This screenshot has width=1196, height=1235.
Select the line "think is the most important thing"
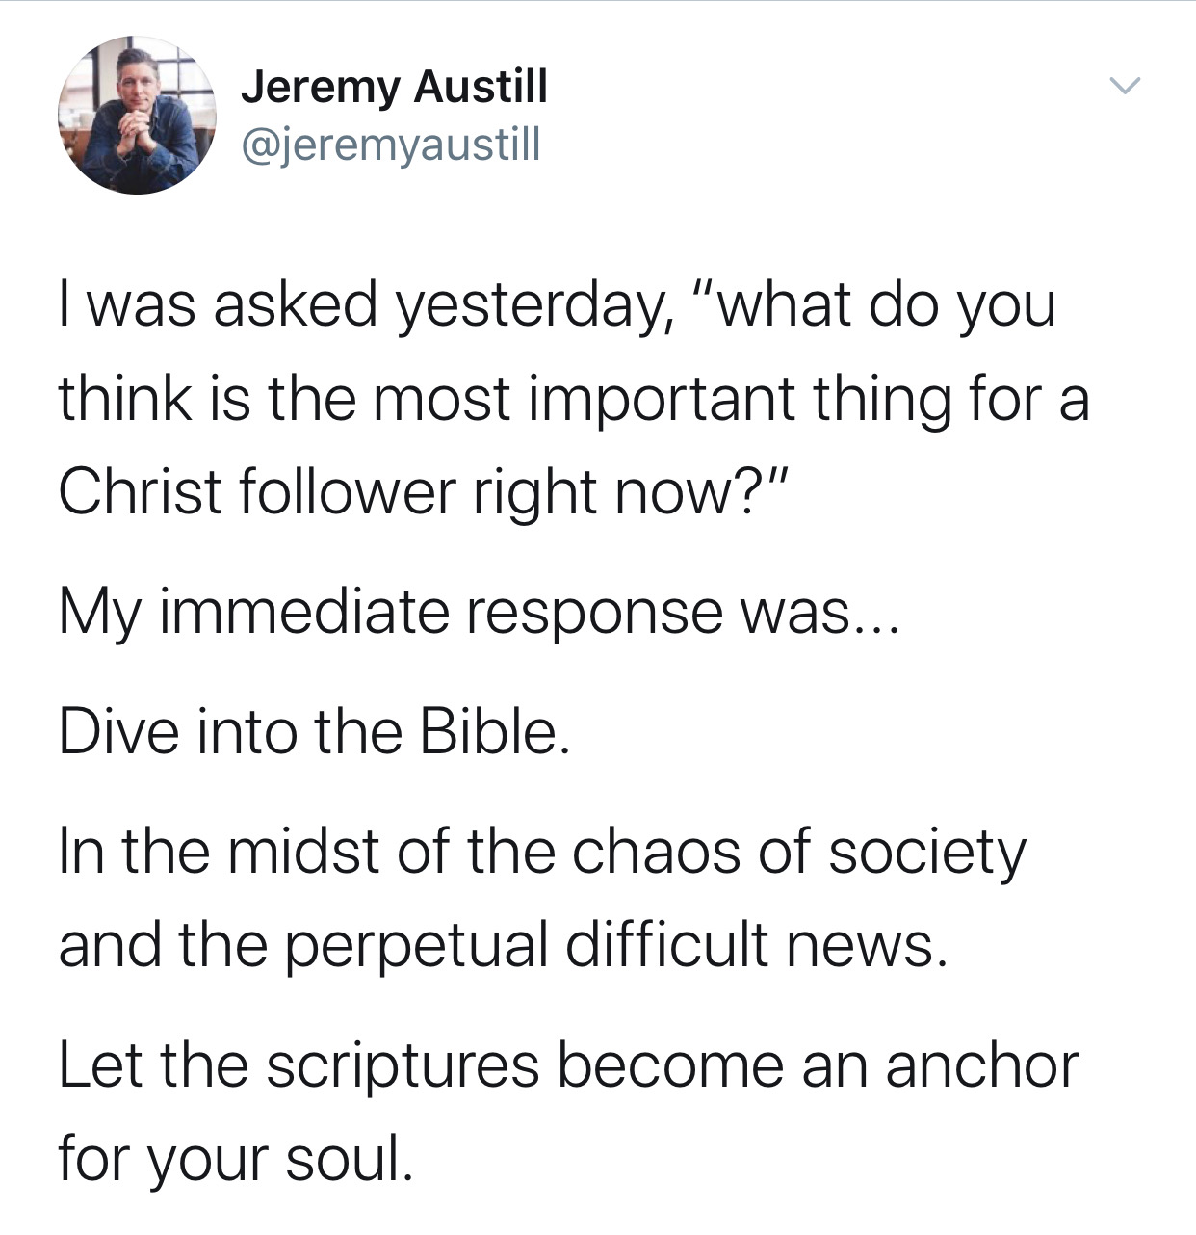574,400
